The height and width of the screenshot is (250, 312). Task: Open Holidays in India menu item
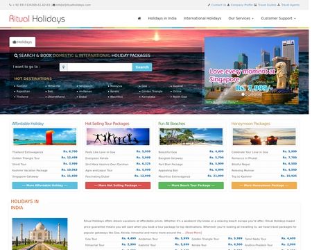click(x=162, y=18)
